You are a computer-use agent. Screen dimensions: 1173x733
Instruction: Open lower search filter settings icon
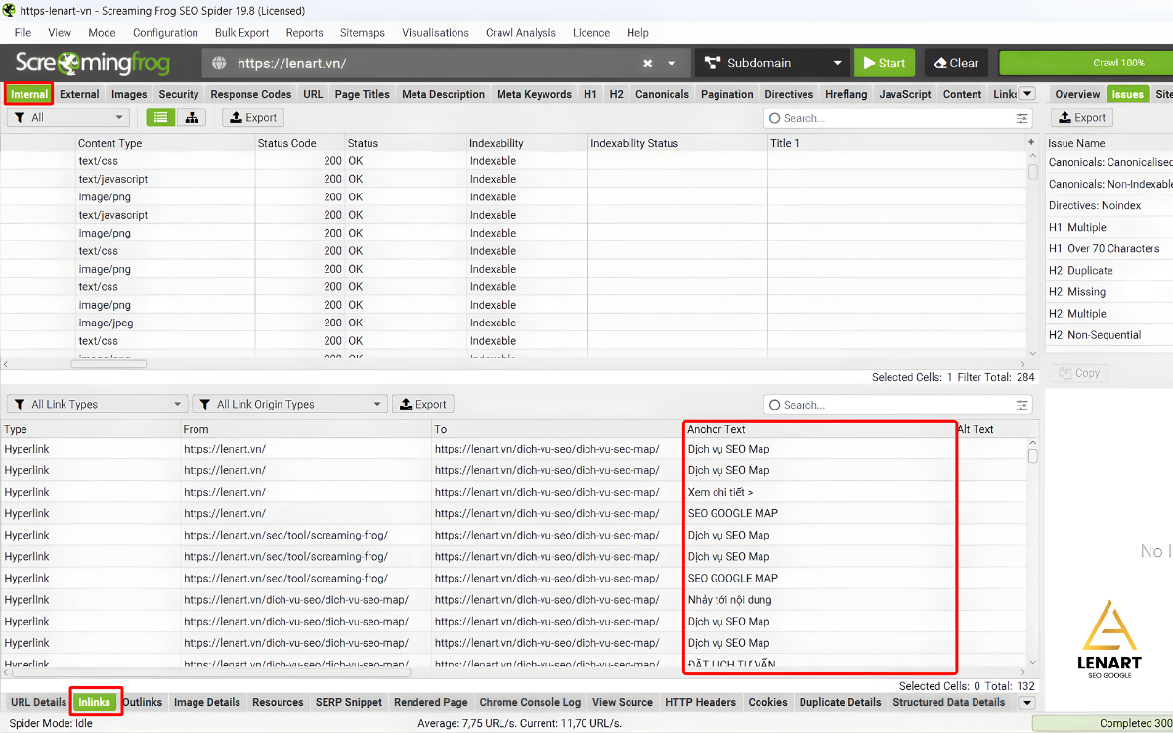(1022, 405)
